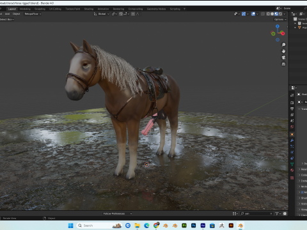This screenshot has width=307, height=230.
Task: Open the green Object Data tab
Action: coord(292,164)
